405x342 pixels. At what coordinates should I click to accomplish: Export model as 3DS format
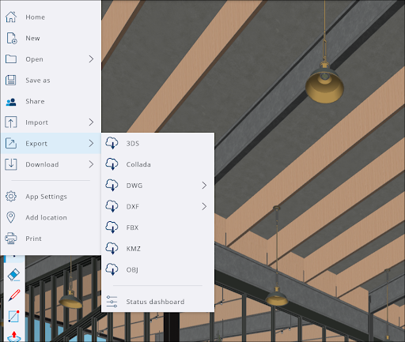click(x=157, y=144)
